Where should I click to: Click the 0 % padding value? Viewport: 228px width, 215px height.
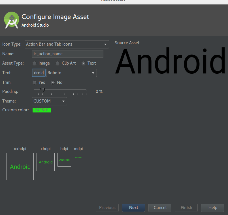[99, 91]
